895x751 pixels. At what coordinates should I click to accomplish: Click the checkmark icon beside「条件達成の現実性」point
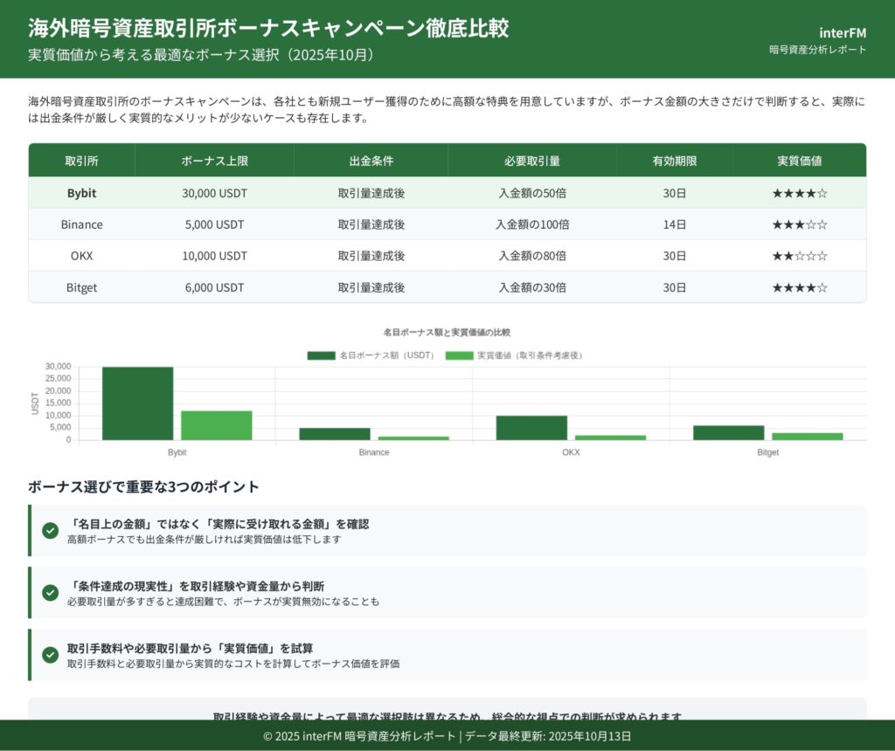[x=50, y=592]
